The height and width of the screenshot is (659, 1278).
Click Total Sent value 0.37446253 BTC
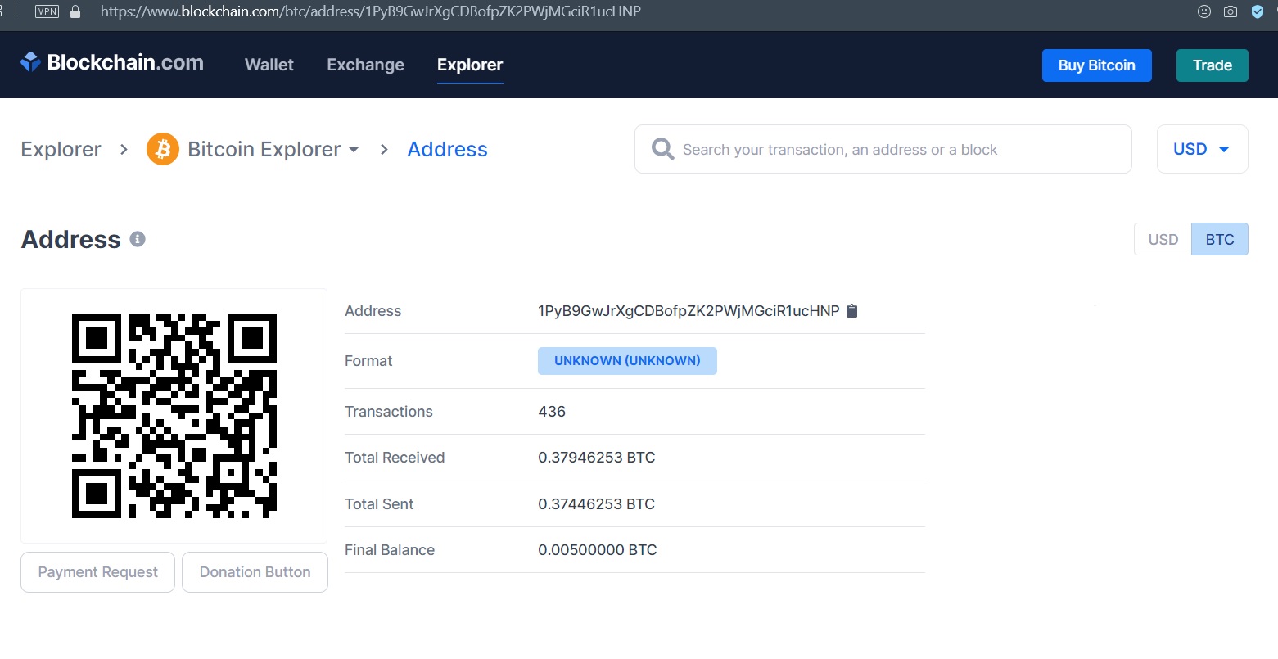coord(597,504)
